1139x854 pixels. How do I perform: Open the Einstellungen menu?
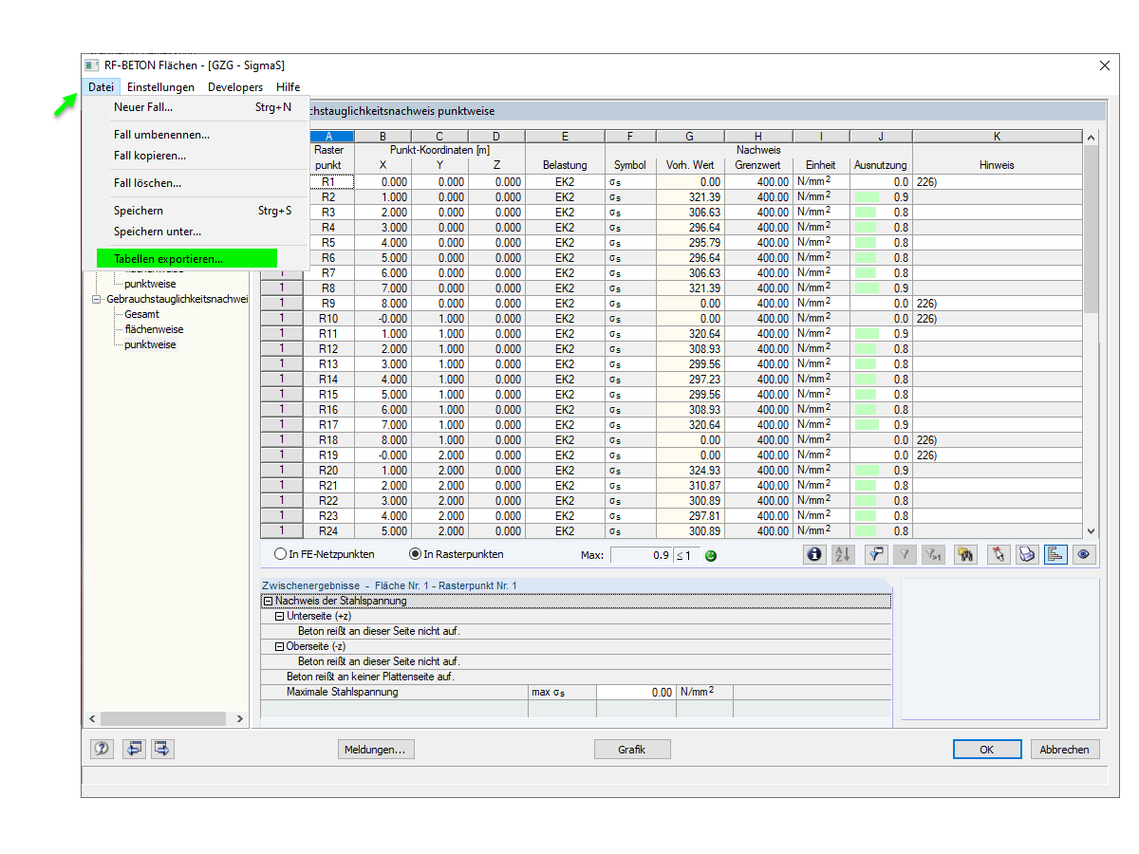tap(160, 86)
